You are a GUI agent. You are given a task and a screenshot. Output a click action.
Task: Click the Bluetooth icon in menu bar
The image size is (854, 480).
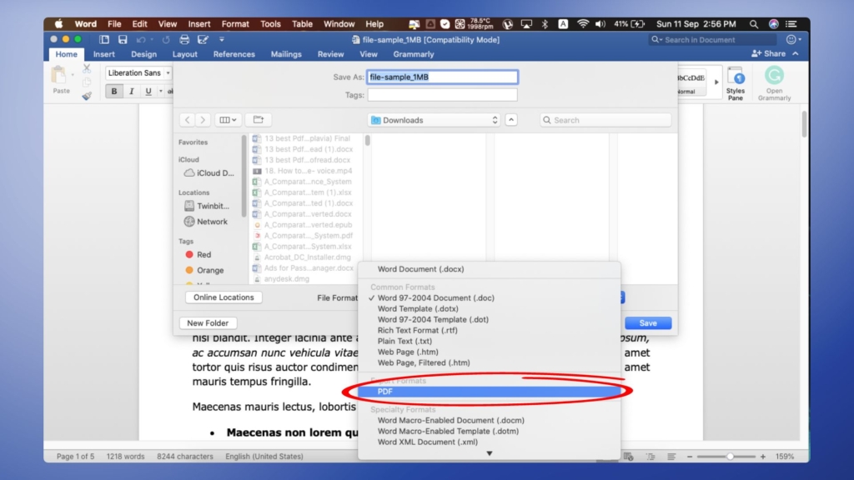[x=545, y=24]
